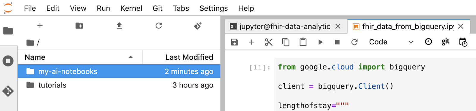Run the selected cell with play button
Image resolution: width=476 pixels, height=111 pixels.
click(x=320, y=42)
